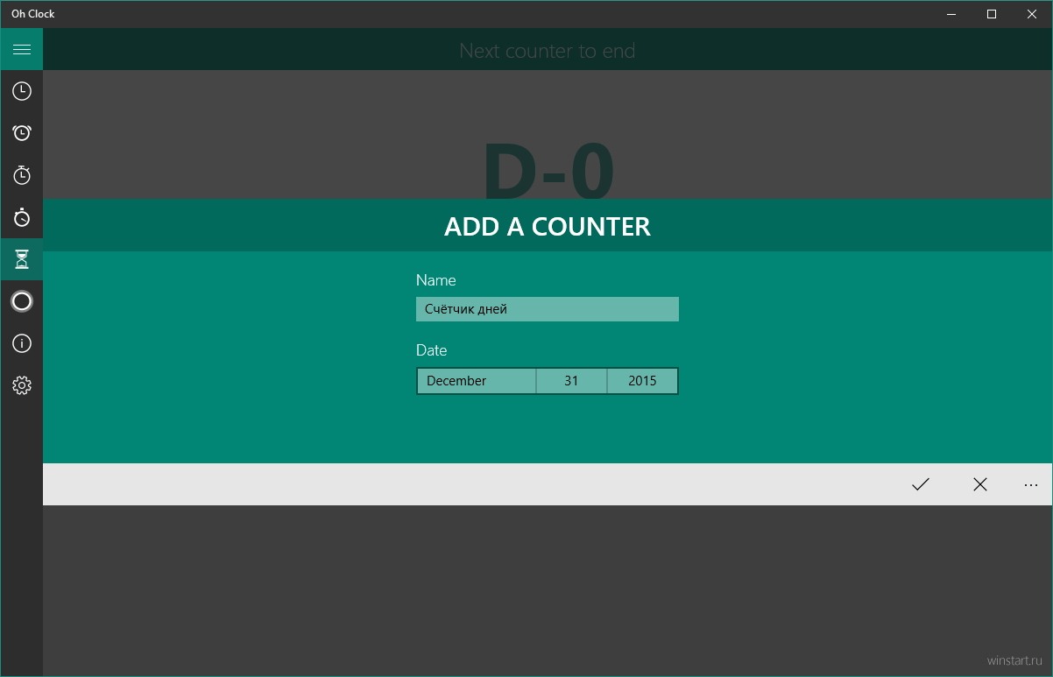1053x677 pixels.
Task: Go to the world clock section
Action: (22, 91)
